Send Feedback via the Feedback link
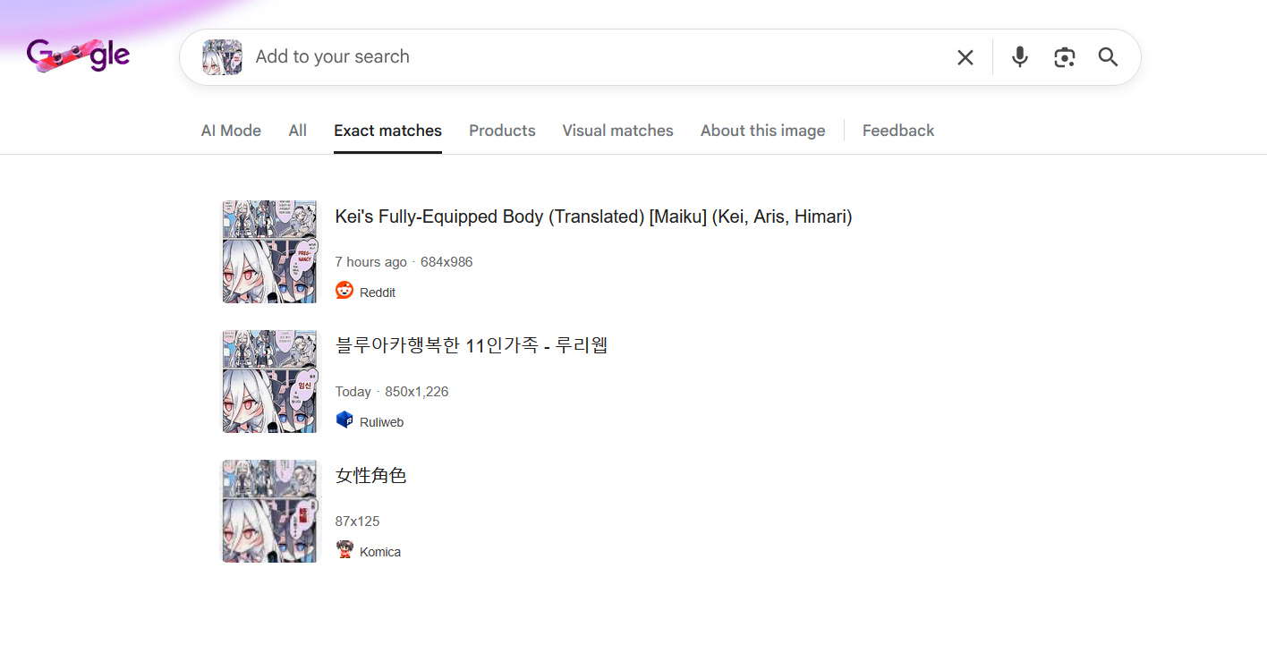This screenshot has width=1267, height=670. click(x=898, y=131)
